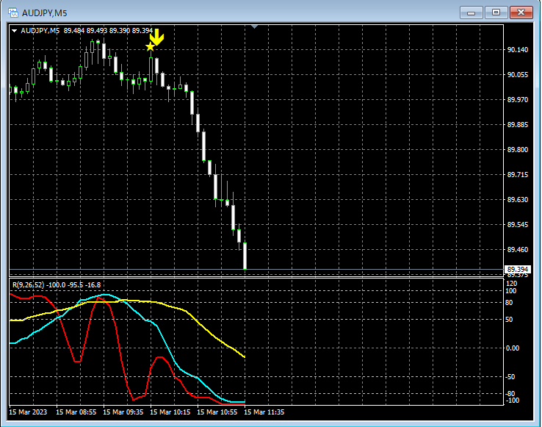Viewport: 542px width, 427px height.
Task: Click the indicator scale value 120
Action: pyautogui.click(x=512, y=284)
